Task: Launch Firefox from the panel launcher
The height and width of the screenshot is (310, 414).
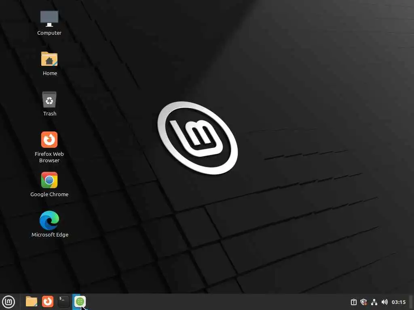Action: [x=48, y=302]
